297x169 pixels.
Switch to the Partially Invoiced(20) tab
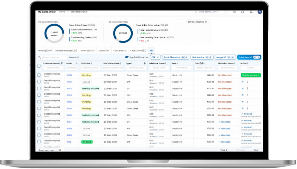(66, 50)
